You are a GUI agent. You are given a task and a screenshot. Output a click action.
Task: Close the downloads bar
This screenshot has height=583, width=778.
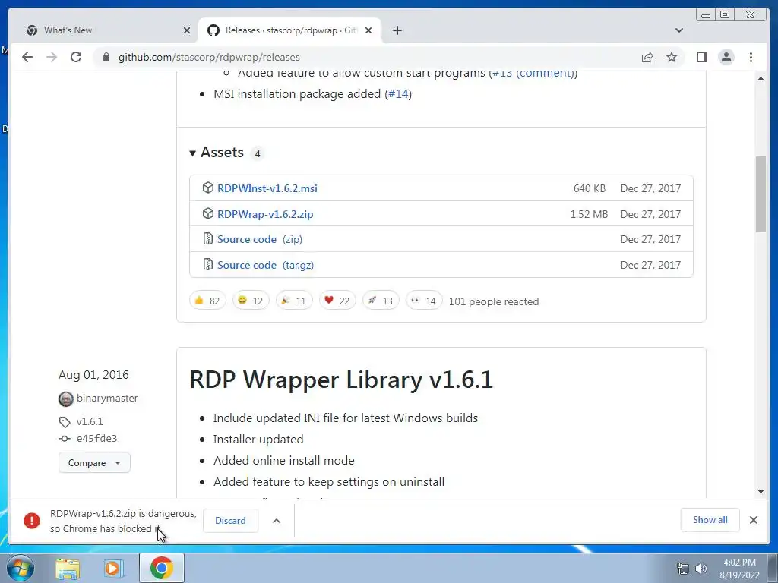[753, 519]
